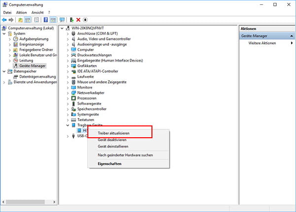Screen dimensions: 296x212
Task: Click the update driver toolbar icon with green arrow
Action: point(72,20)
